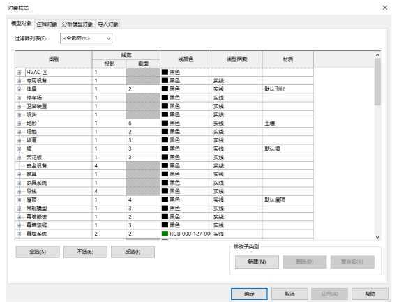Expand the 屋顶 category tree node

(19, 200)
